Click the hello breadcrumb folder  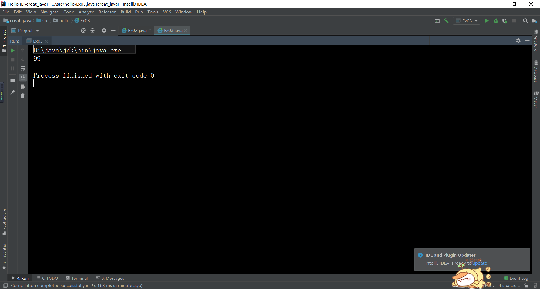click(x=61, y=21)
